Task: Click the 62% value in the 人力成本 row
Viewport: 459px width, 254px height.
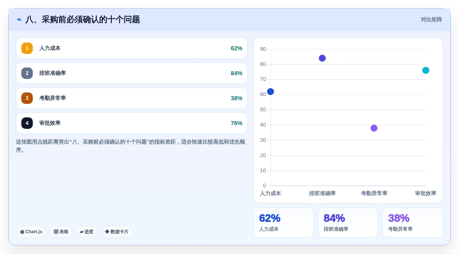Action: pos(236,48)
